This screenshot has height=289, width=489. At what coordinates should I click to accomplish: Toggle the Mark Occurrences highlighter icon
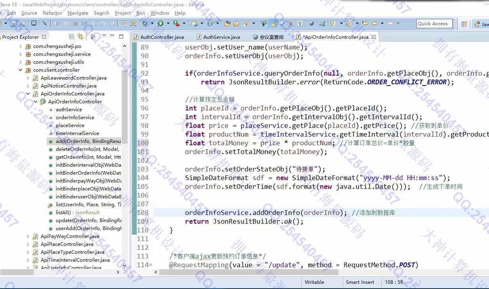point(273,24)
